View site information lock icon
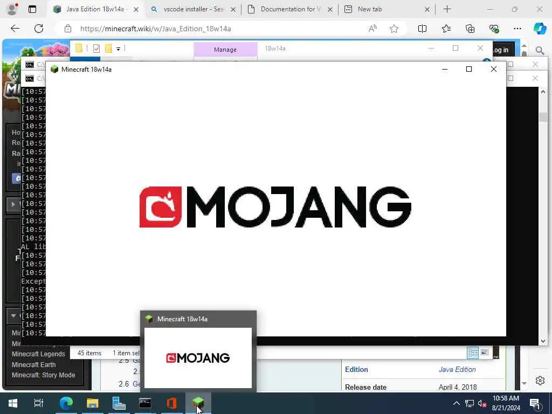The width and height of the screenshot is (552, 414). pyautogui.click(x=67, y=29)
